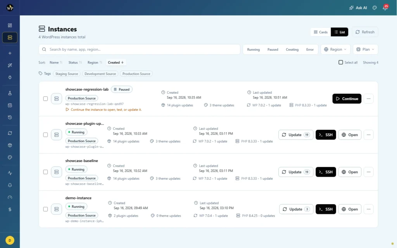Switch to List view
The image size is (397, 248).
coord(340,32)
